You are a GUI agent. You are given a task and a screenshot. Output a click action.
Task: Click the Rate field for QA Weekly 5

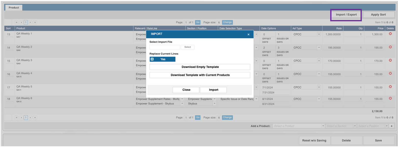point(333,87)
